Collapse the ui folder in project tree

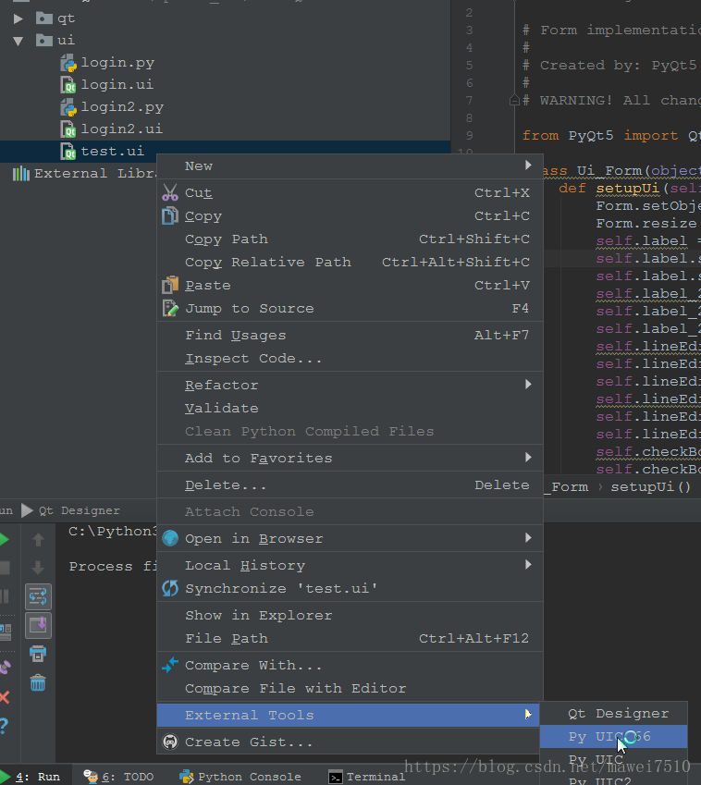[18, 41]
